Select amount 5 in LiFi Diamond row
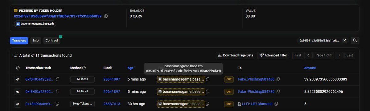370x111 pixels. 305,104
